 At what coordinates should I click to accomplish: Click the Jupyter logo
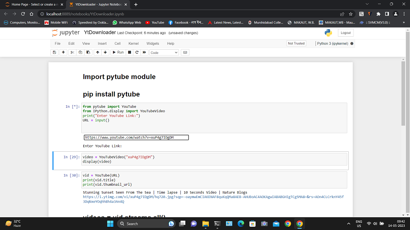tap(66, 33)
